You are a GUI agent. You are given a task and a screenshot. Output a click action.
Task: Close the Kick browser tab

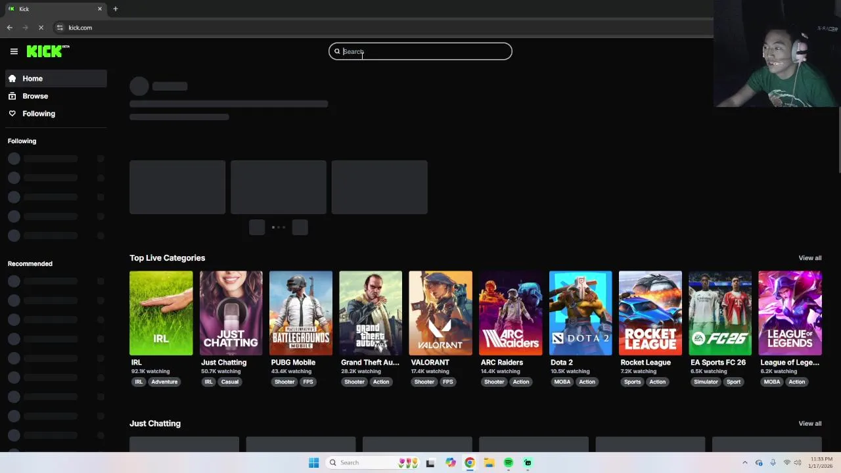click(x=100, y=9)
